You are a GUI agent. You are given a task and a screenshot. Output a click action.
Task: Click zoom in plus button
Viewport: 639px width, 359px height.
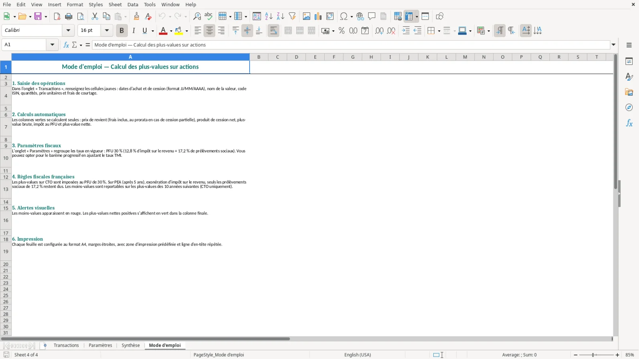point(617,355)
